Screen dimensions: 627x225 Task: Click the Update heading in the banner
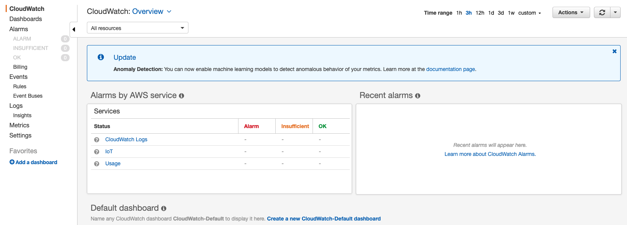pyautogui.click(x=125, y=57)
